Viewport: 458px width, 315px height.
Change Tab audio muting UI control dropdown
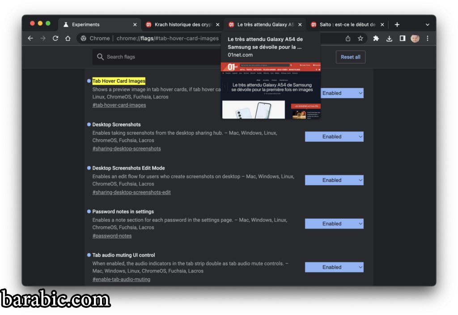(x=334, y=267)
